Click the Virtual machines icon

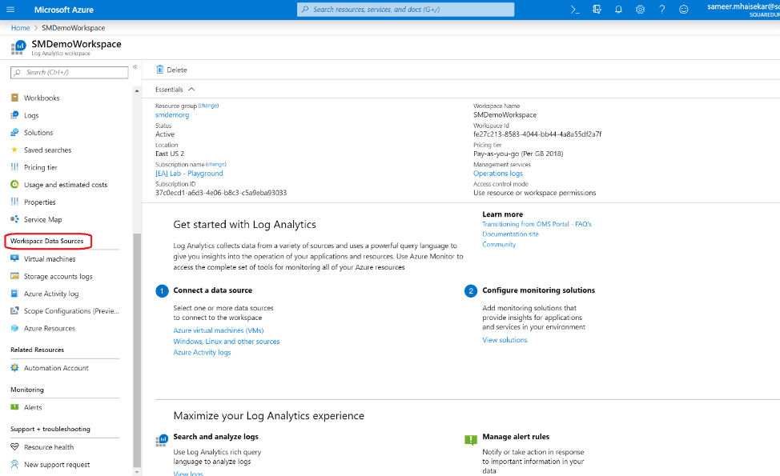pos(15,259)
